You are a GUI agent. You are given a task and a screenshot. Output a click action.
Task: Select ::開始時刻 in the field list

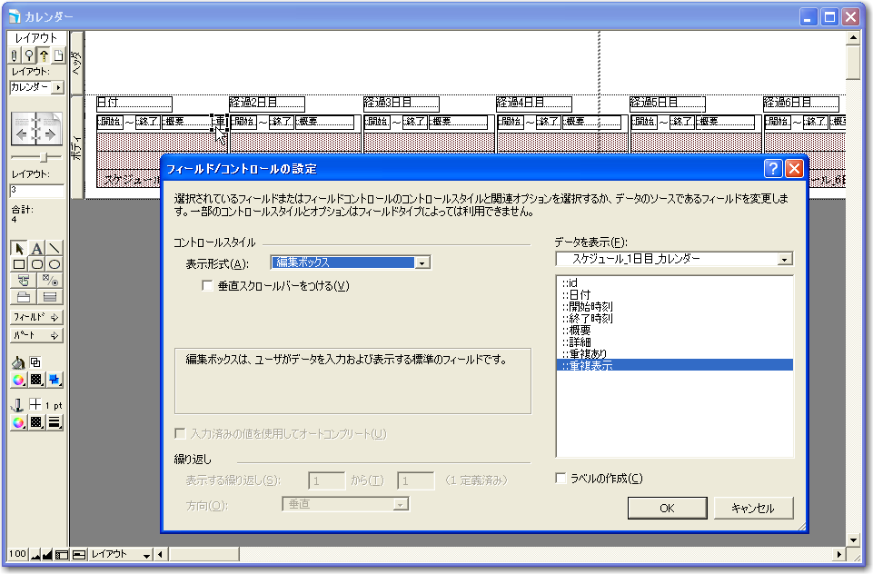pos(587,306)
